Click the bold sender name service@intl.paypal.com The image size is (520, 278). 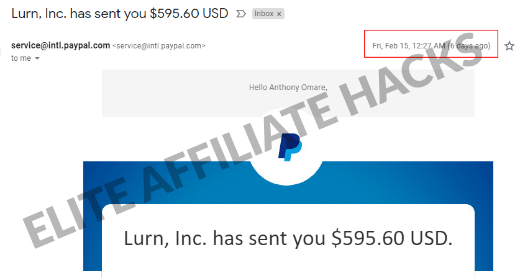[x=61, y=45]
